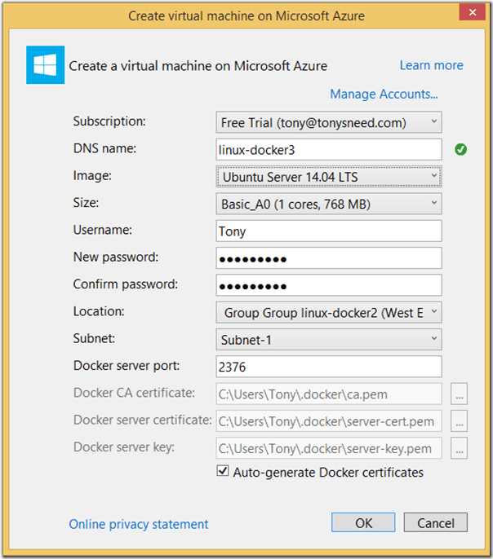This screenshot has width=493, height=559.
Task: Browse for the Docker server key file
Action: 459,448
